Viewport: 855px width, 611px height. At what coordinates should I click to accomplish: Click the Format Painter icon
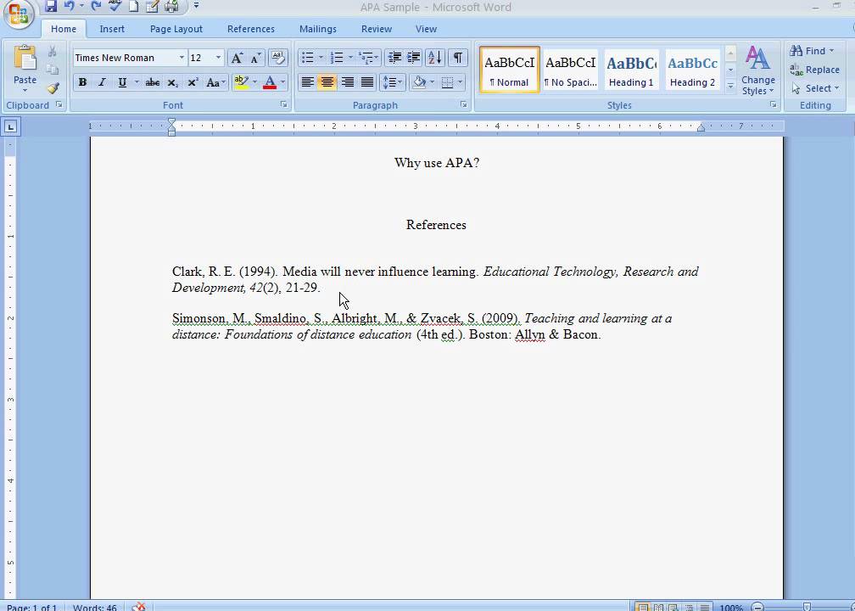53,88
